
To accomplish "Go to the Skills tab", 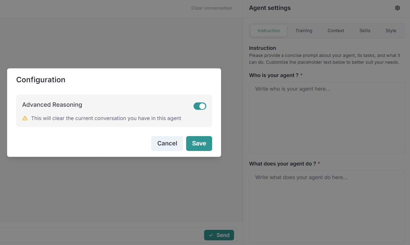I will (x=365, y=31).
